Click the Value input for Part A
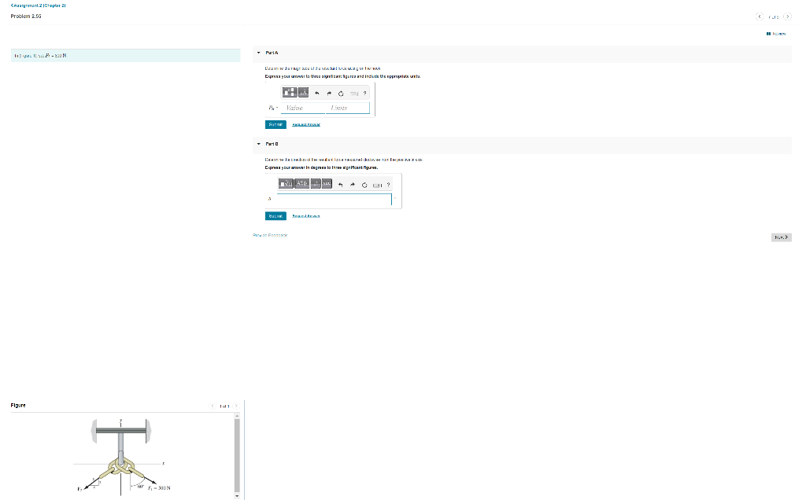 [303, 108]
